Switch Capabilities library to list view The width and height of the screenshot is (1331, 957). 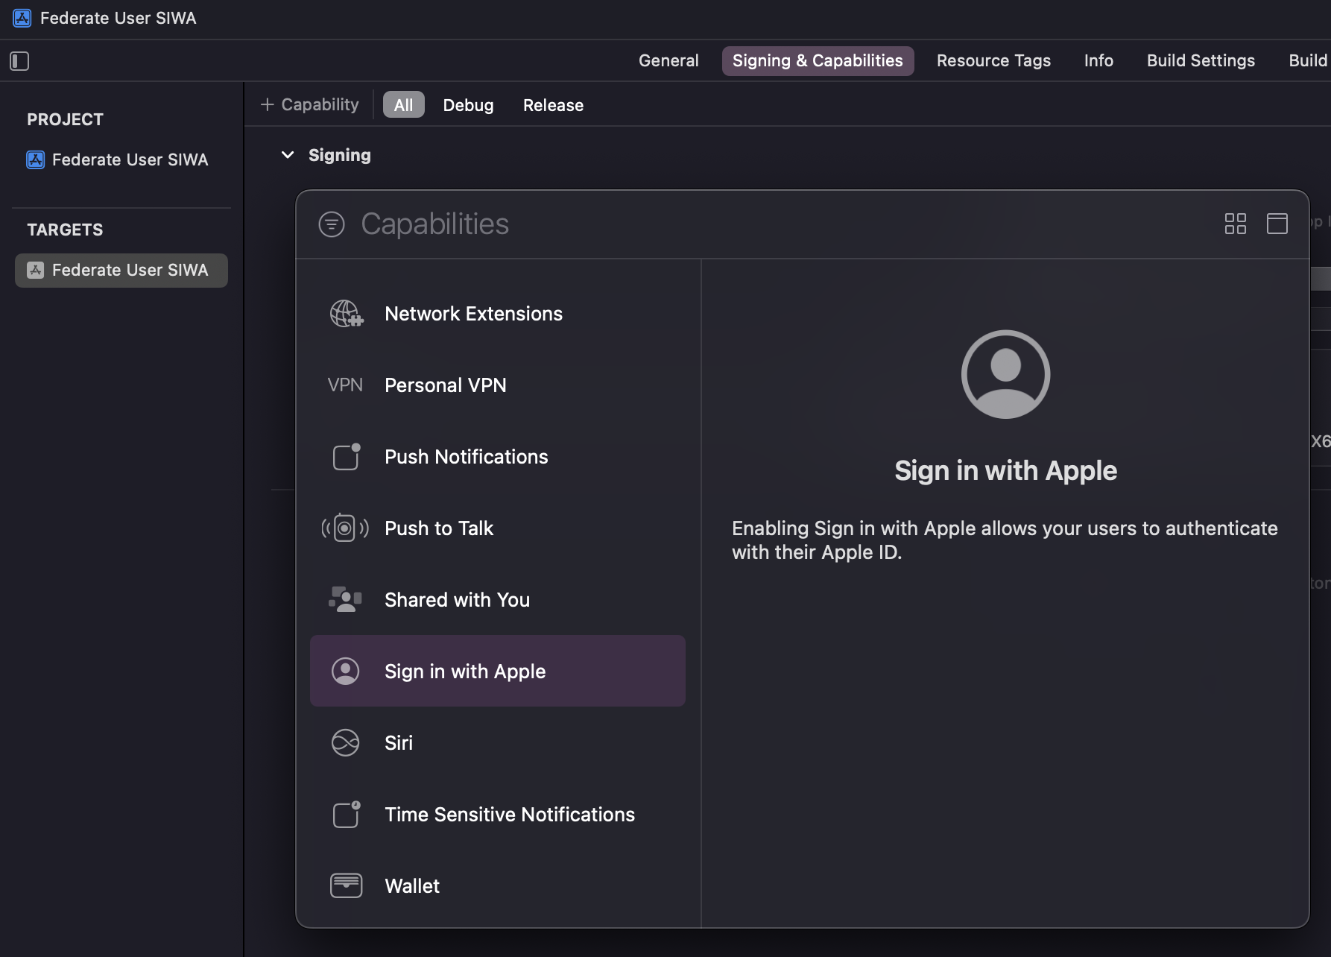pos(1277,224)
